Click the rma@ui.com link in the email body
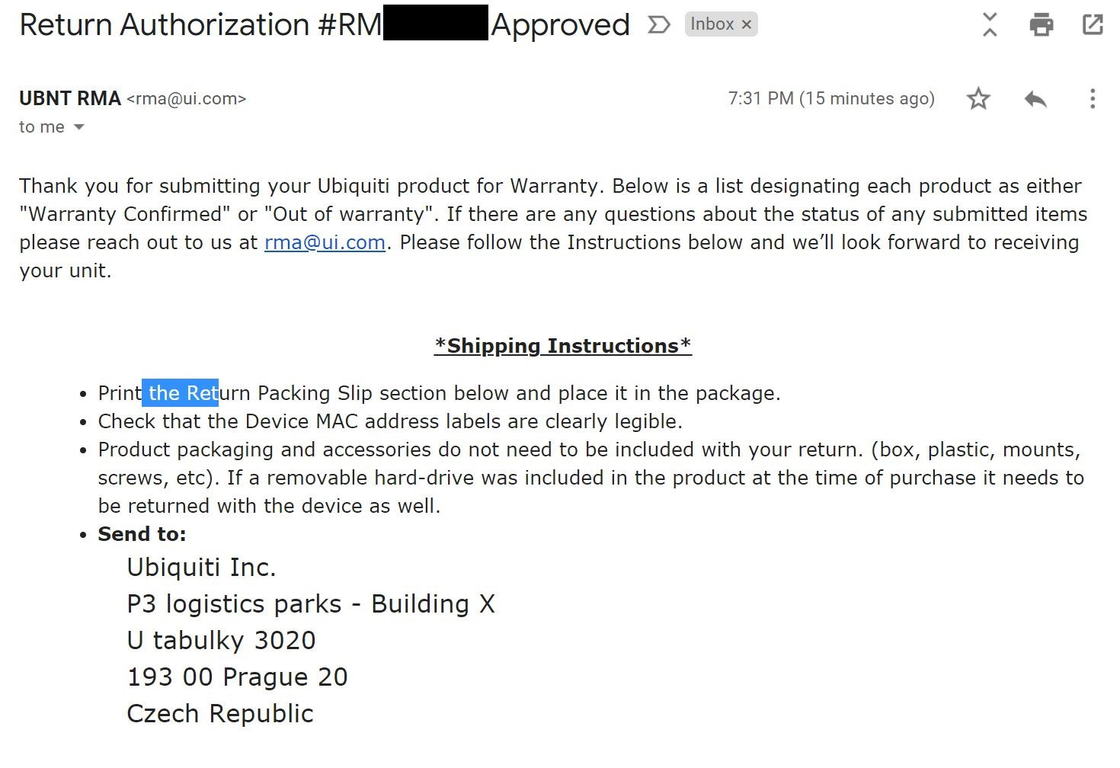 (325, 242)
